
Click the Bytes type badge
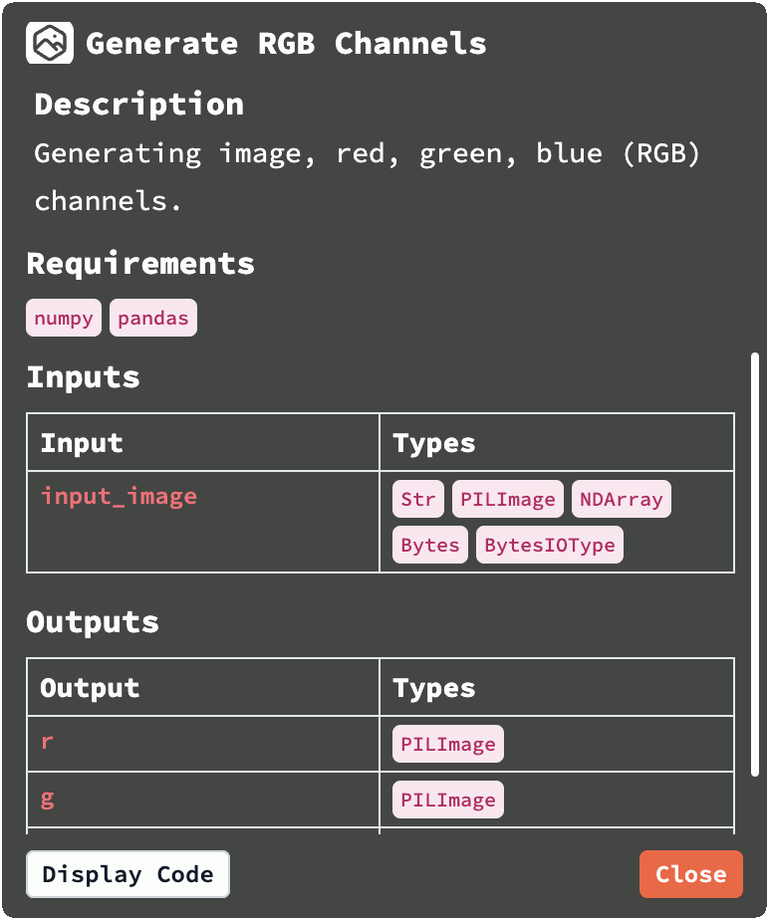click(430, 545)
